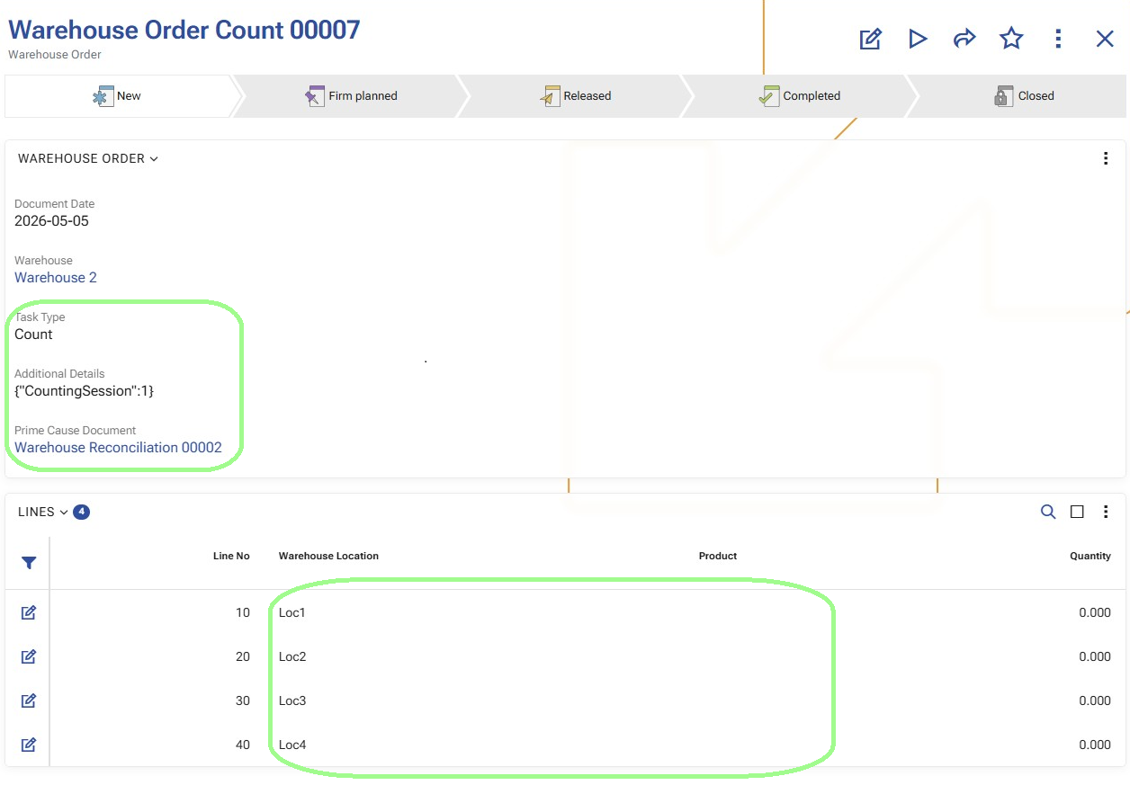This screenshot has width=1130, height=785.
Task: Open the Warehouse 2 link
Action: (56, 278)
